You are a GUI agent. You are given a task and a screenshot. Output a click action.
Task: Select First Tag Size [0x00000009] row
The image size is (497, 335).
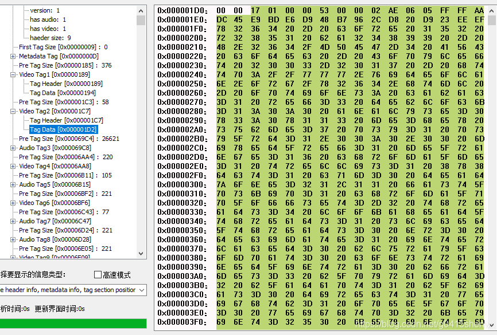(x=63, y=47)
